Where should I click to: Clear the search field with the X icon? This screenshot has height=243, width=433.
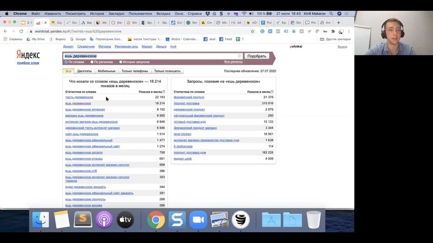click(240, 56)
